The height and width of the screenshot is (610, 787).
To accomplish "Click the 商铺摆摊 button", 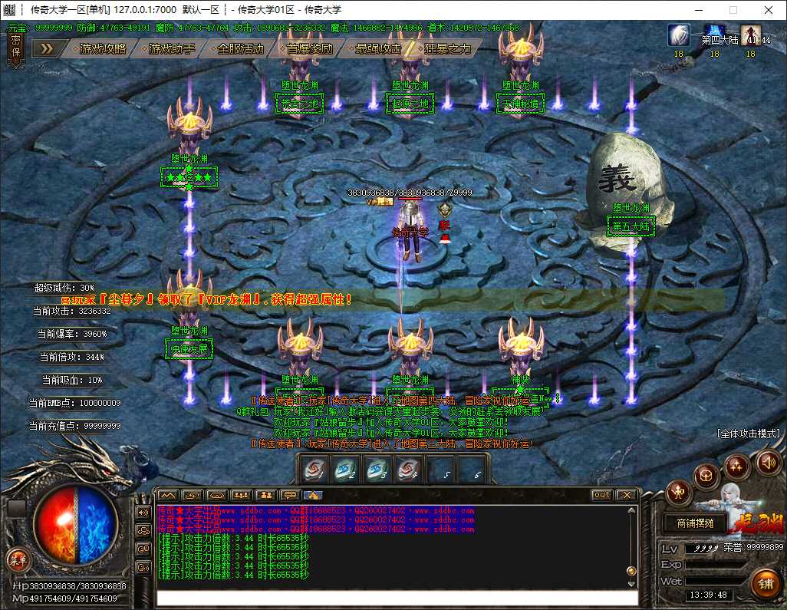I will click(x=695, y=523).
